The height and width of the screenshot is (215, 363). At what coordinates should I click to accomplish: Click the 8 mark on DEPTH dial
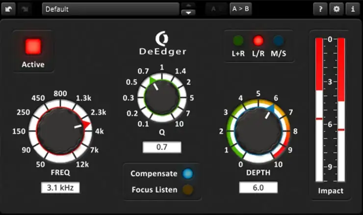(295, 131)
